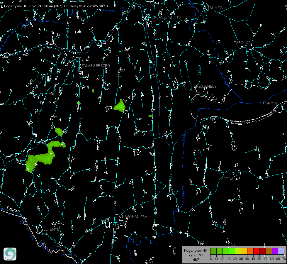The height and width of the screenshot is (264, 287).
Task: Click the road number label 06835
Action: tap(52, 239)
